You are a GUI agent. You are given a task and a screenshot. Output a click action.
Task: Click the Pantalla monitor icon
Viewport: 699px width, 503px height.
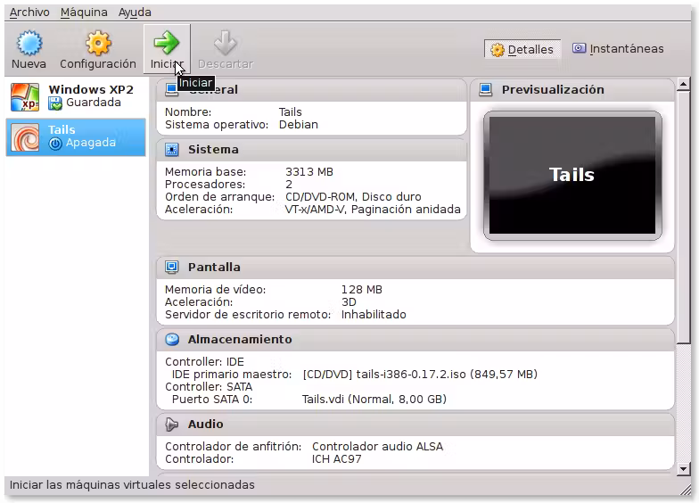click(x=171, y=268)
